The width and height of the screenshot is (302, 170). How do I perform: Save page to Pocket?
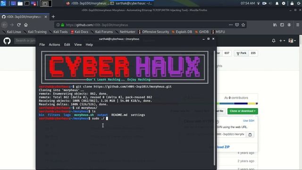(x=237, y=25)
